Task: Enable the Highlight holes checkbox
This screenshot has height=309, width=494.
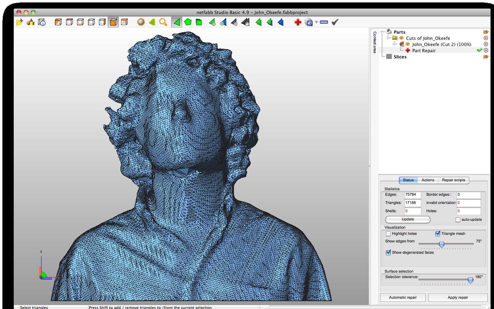Action: (388, 234)
